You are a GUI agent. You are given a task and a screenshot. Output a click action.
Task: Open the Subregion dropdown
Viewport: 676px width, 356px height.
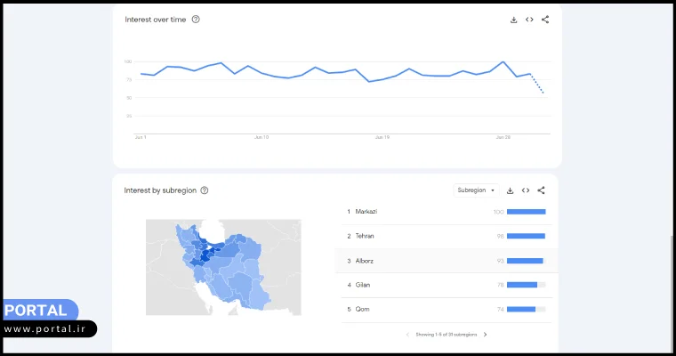[476, 190]
